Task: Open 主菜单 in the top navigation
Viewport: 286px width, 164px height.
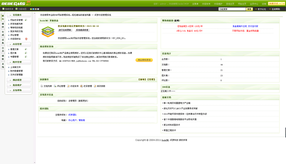Action: (x=195, y=4)
